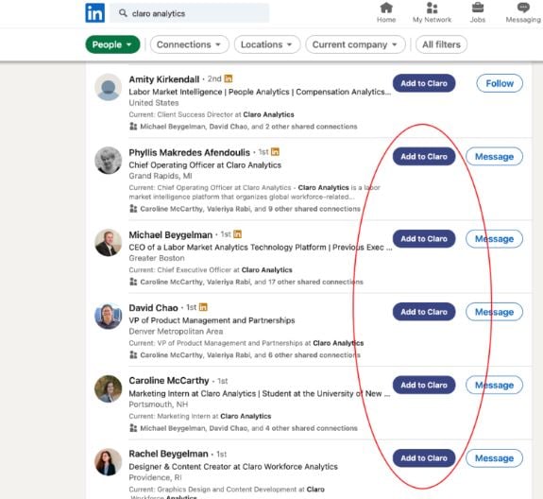
Task: Message Rachel Beygelman
Action: tap(494, 458)
